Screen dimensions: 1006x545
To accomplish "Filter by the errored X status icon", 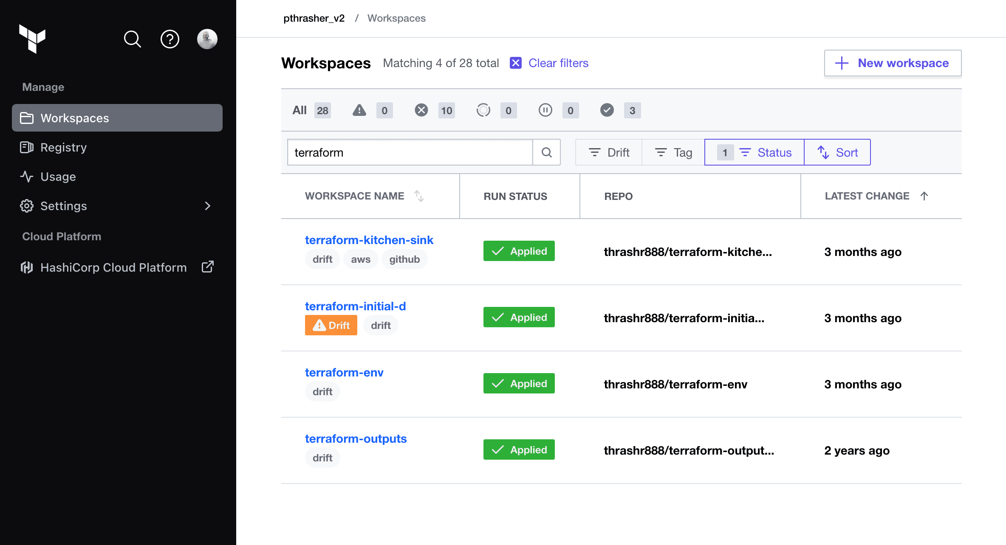I will 421,110.
